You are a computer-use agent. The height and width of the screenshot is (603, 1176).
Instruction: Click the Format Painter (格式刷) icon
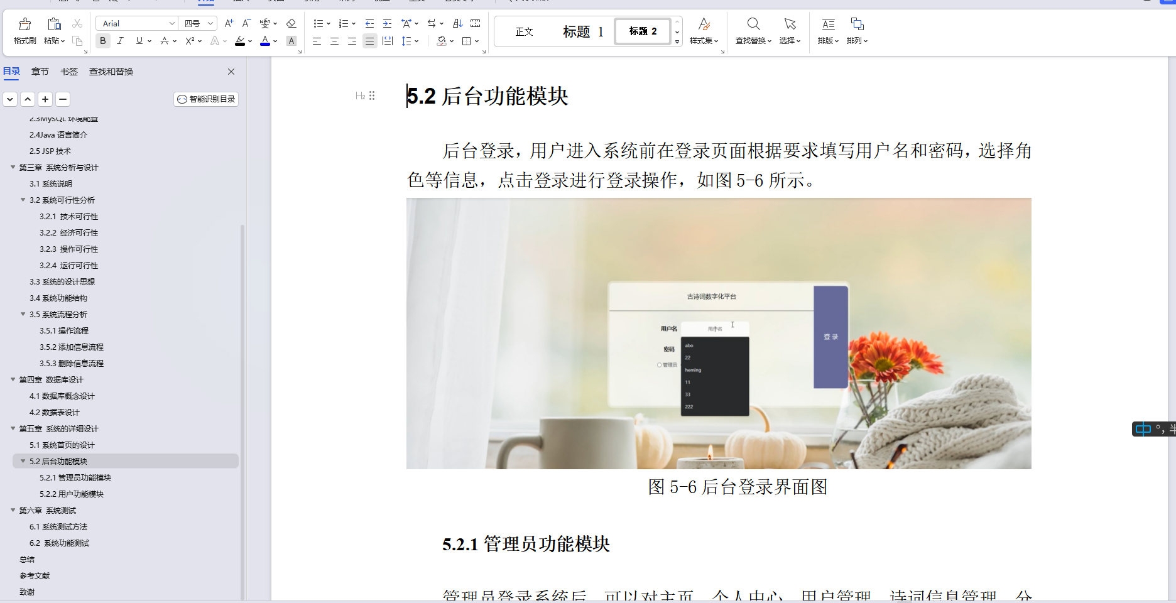(25, 24)
